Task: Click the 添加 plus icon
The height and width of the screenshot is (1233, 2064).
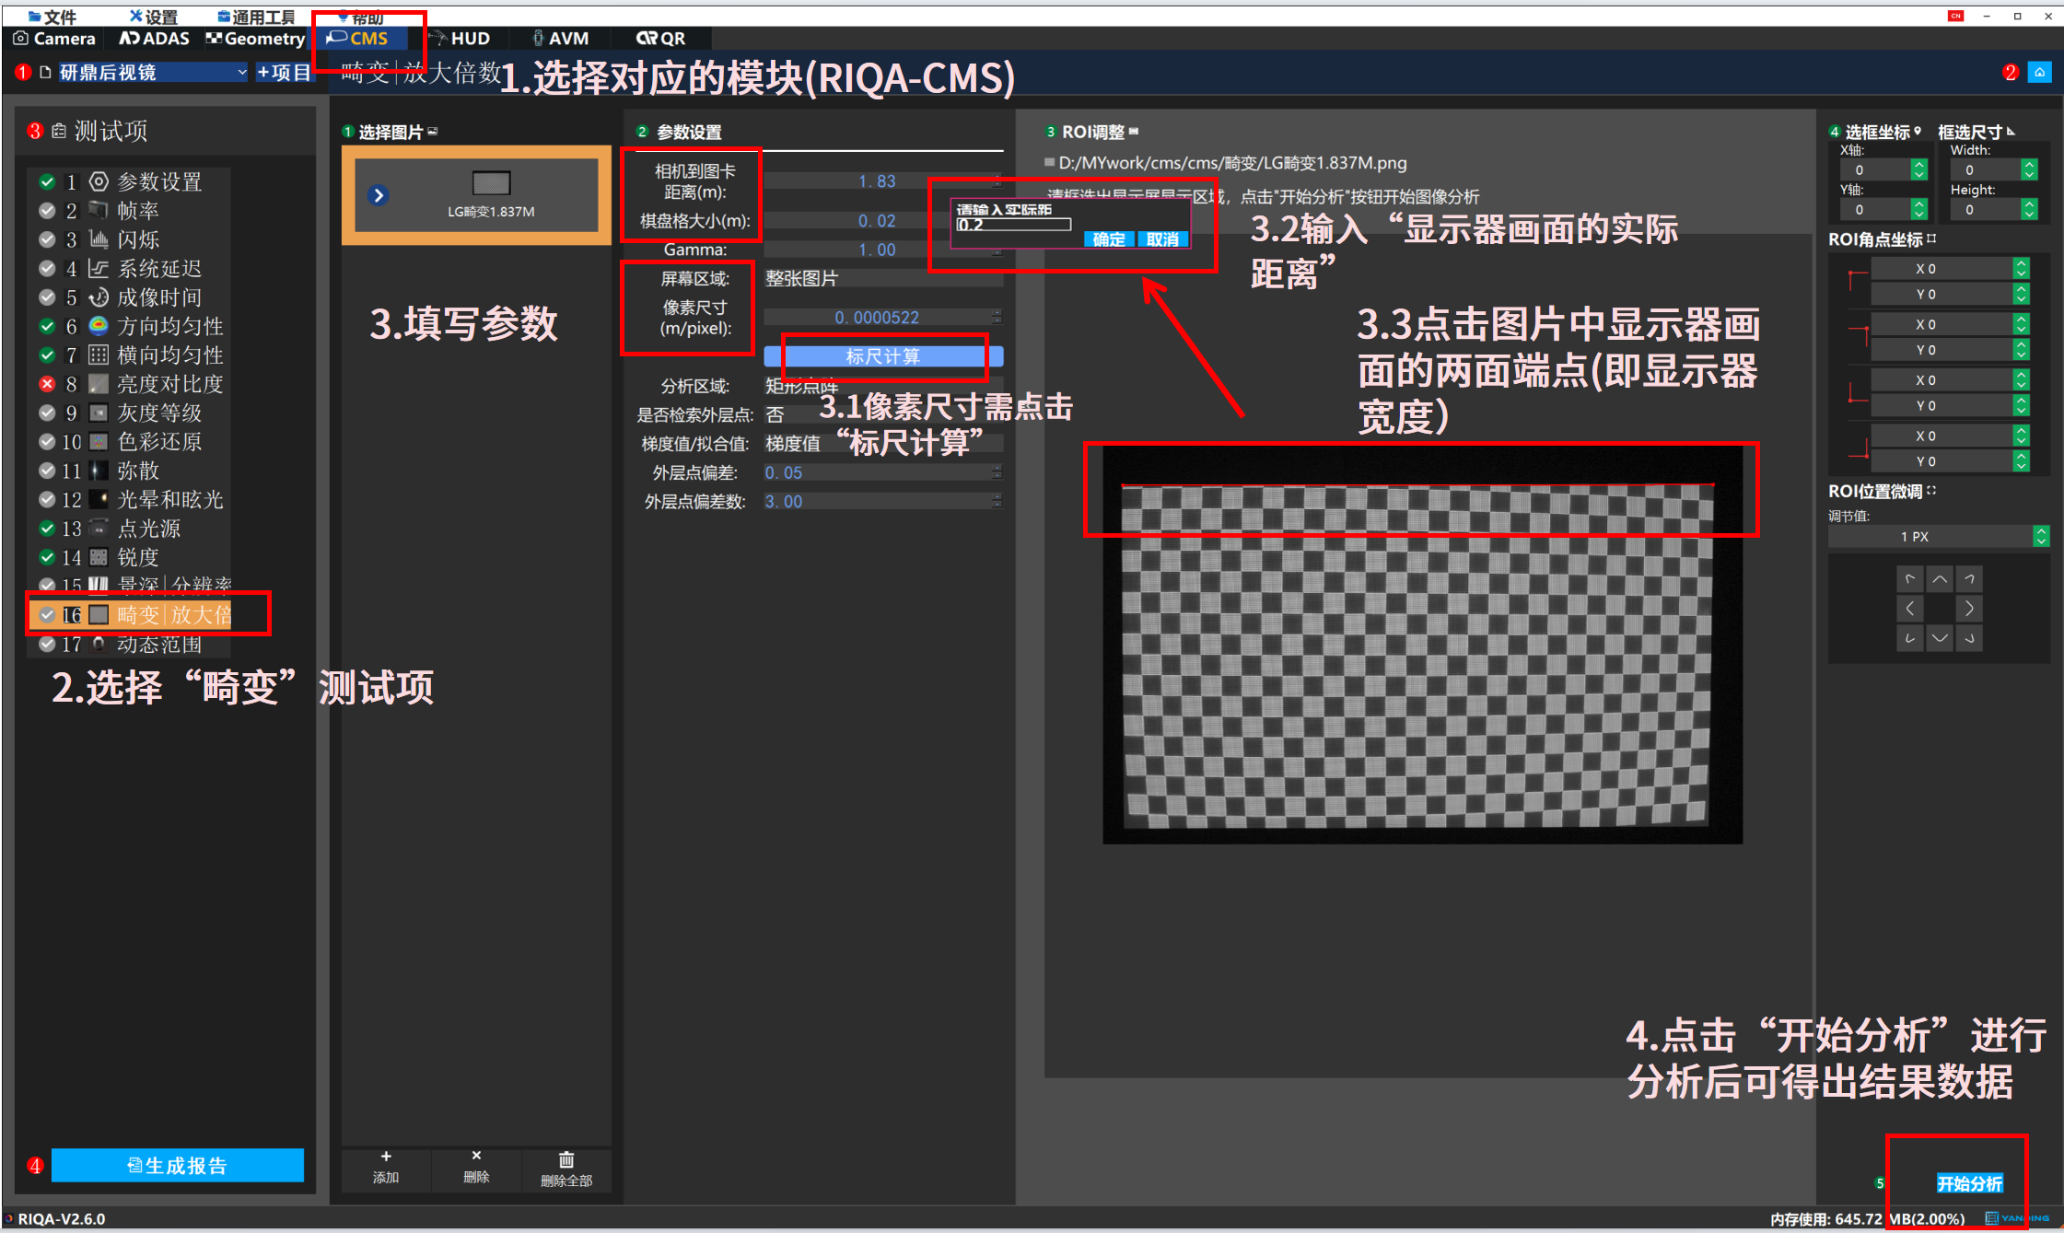Action: click(385, 1157)
